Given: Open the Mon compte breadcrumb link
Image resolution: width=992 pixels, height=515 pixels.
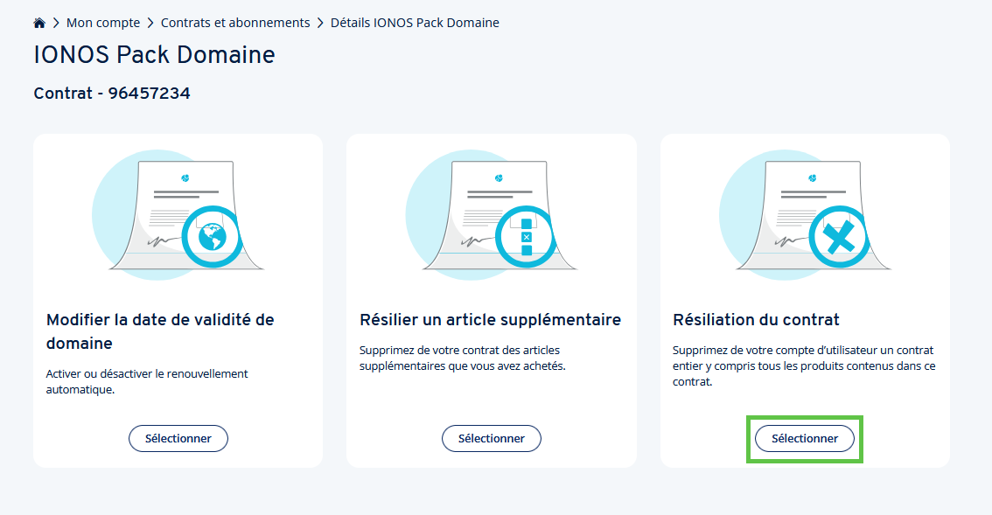Looking at the screenshot, I should (103, 23).
